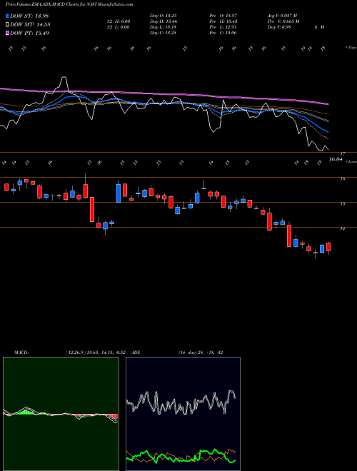The image size is (357, 471).
Task: Click the ADX '(14 day) 28, +18, -32' values
Action: (x=201, y=353)
